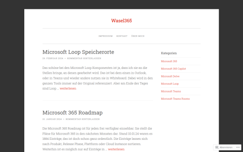Open the Über Mich page

[138, 36]
